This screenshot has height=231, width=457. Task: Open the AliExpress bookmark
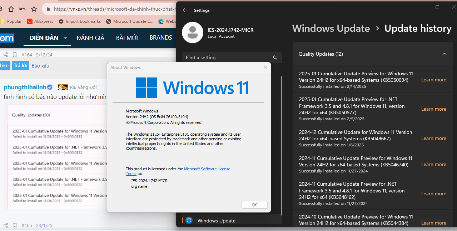[x=40, y=21]
